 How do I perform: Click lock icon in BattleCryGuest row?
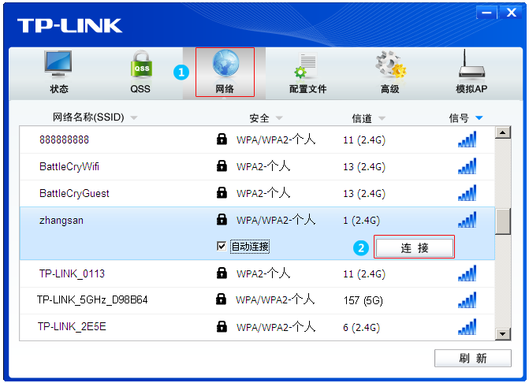point(222,192)
